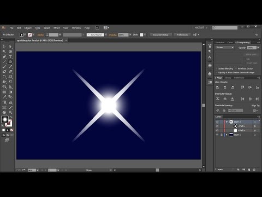Click the None button below toolbar swatches
262x197 pixels.
11,130
